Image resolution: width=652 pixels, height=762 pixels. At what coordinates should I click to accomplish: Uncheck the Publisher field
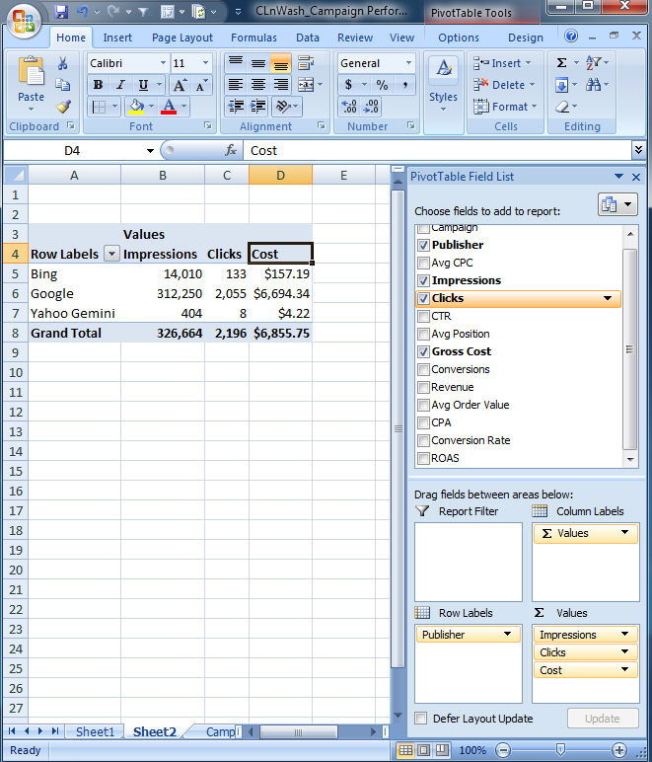coord(423,245)
